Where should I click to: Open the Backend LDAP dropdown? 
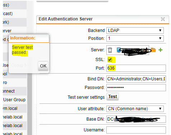[135, 31]
